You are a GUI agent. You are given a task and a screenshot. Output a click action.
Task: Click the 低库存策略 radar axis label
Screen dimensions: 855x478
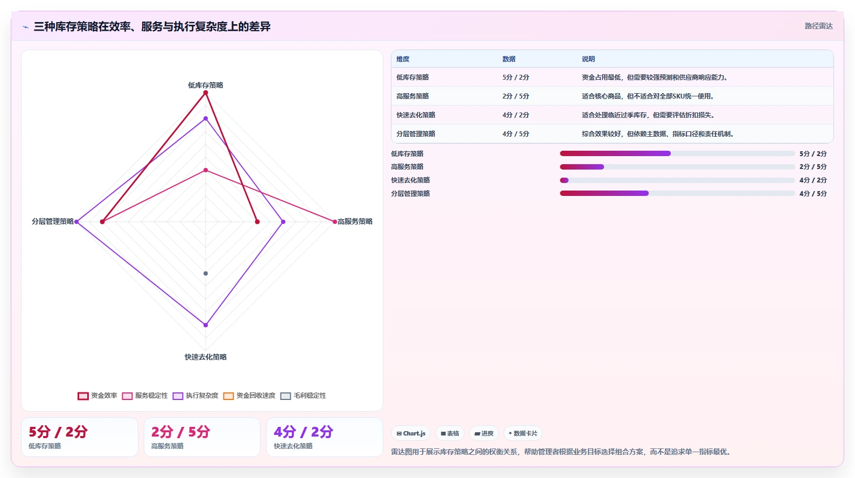pos(205,85)
